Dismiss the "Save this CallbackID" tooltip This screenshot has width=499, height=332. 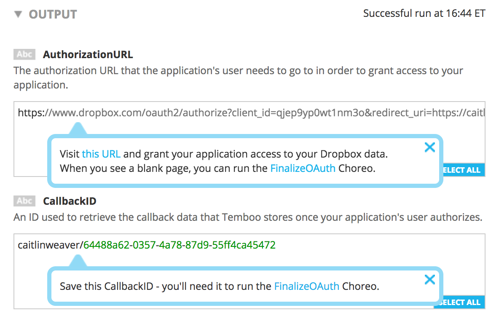point(429,279)
